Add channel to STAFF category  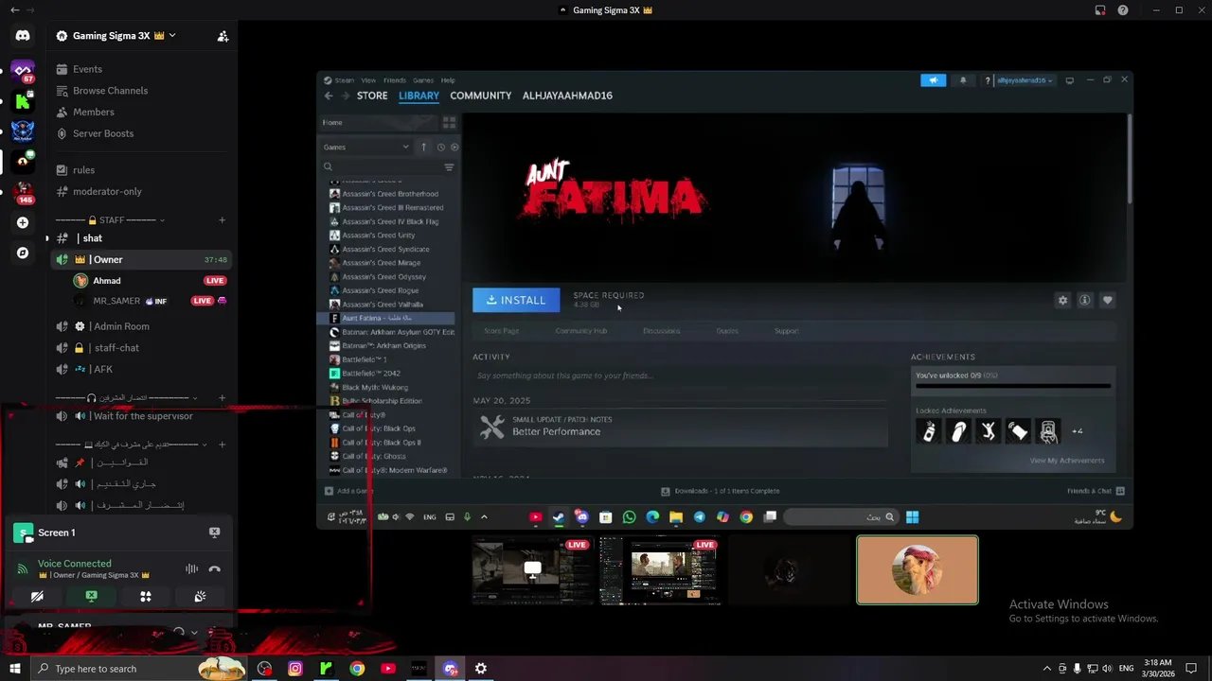pyautogui.click(x=222, y=220)
